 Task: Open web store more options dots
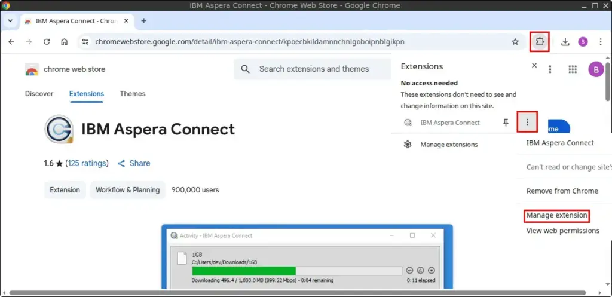(550, 69)
